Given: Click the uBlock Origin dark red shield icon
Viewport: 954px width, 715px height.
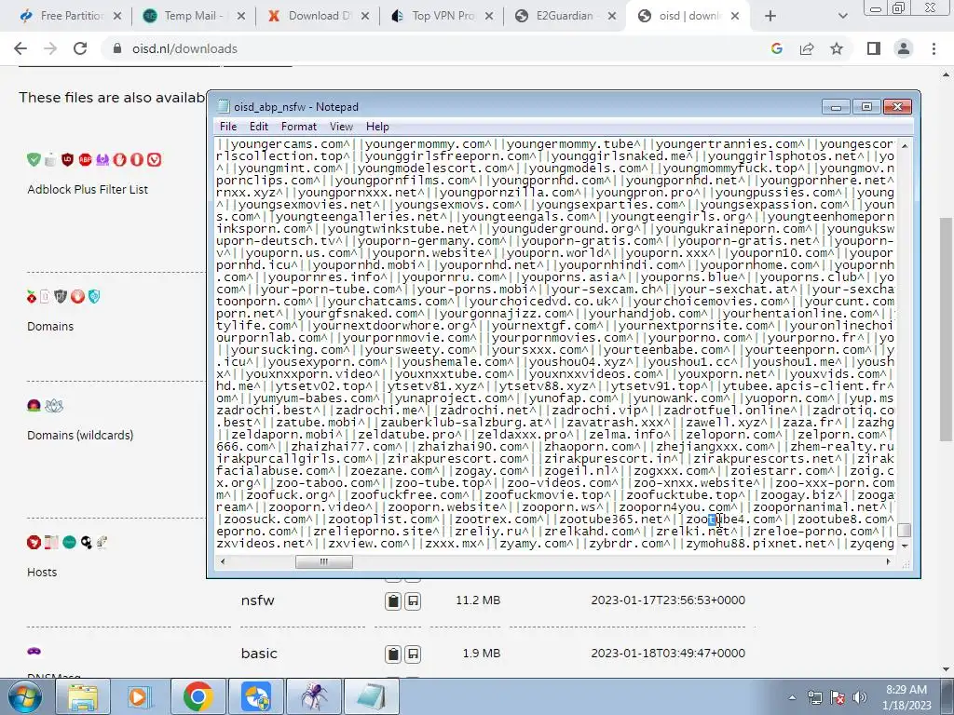Looking at the screenshot, I should pos(67,160).
